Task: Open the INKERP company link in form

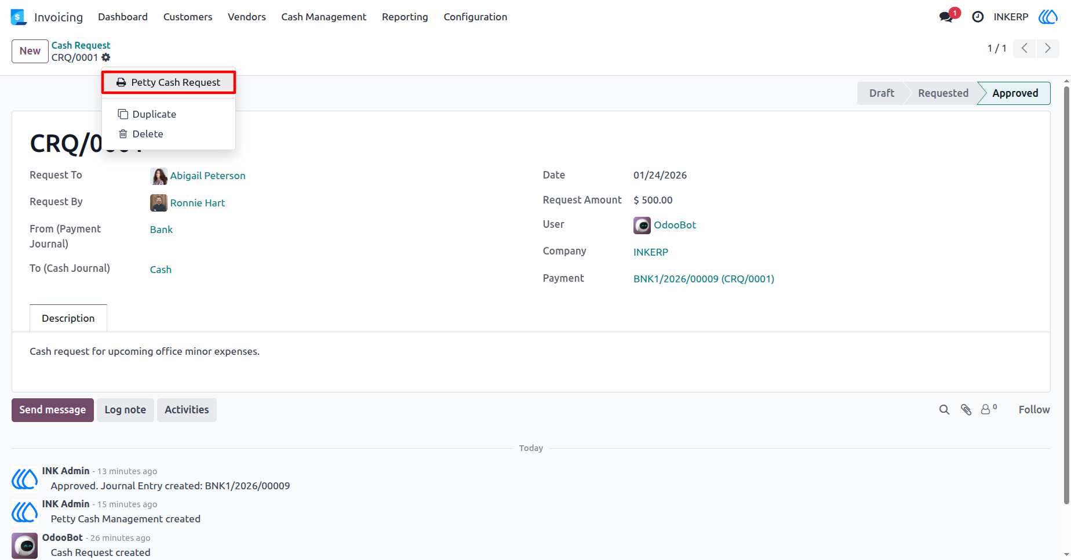Action: 651,252
